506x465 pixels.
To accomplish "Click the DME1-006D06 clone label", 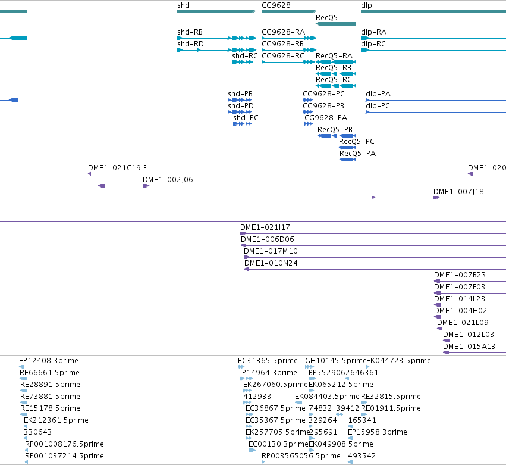I will click(268, 239).
